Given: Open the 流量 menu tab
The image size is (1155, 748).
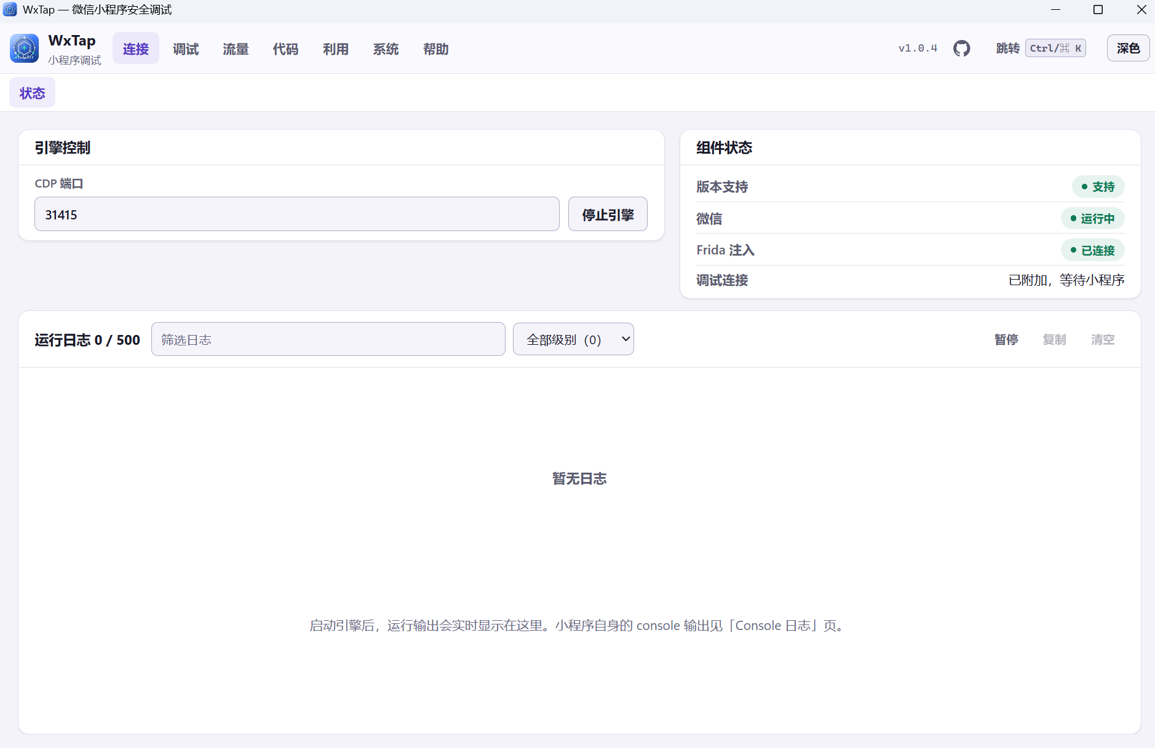Looking at the screenshot, I should tap(236, 49).
